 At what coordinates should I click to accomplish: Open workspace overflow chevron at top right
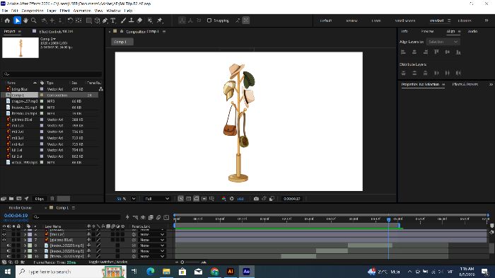(487, 21)
